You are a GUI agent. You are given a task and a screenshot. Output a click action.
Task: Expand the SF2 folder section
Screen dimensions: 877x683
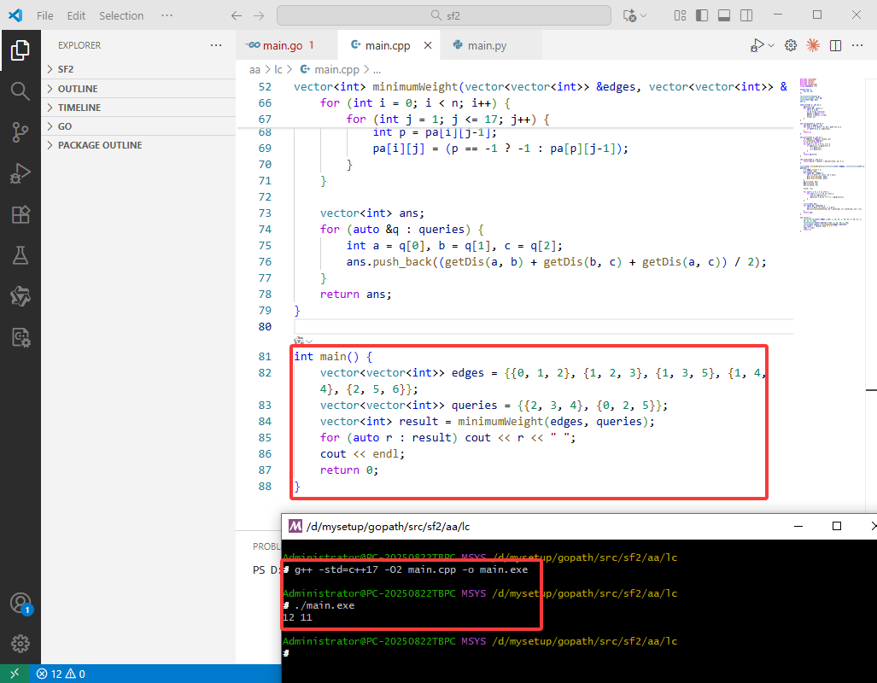tap(138, 69)
